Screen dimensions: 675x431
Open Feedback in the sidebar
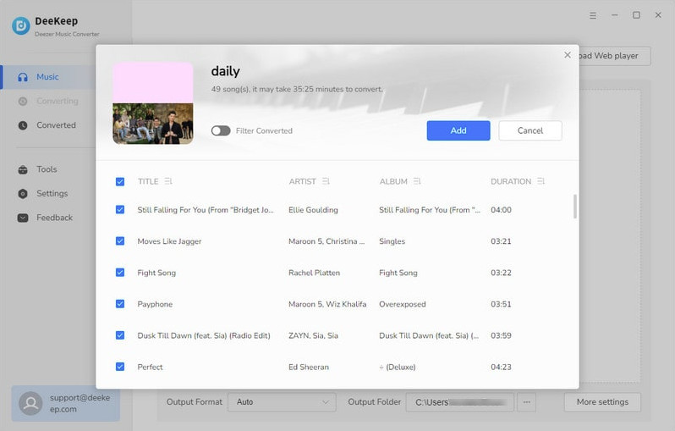click(x=48, y=218)
